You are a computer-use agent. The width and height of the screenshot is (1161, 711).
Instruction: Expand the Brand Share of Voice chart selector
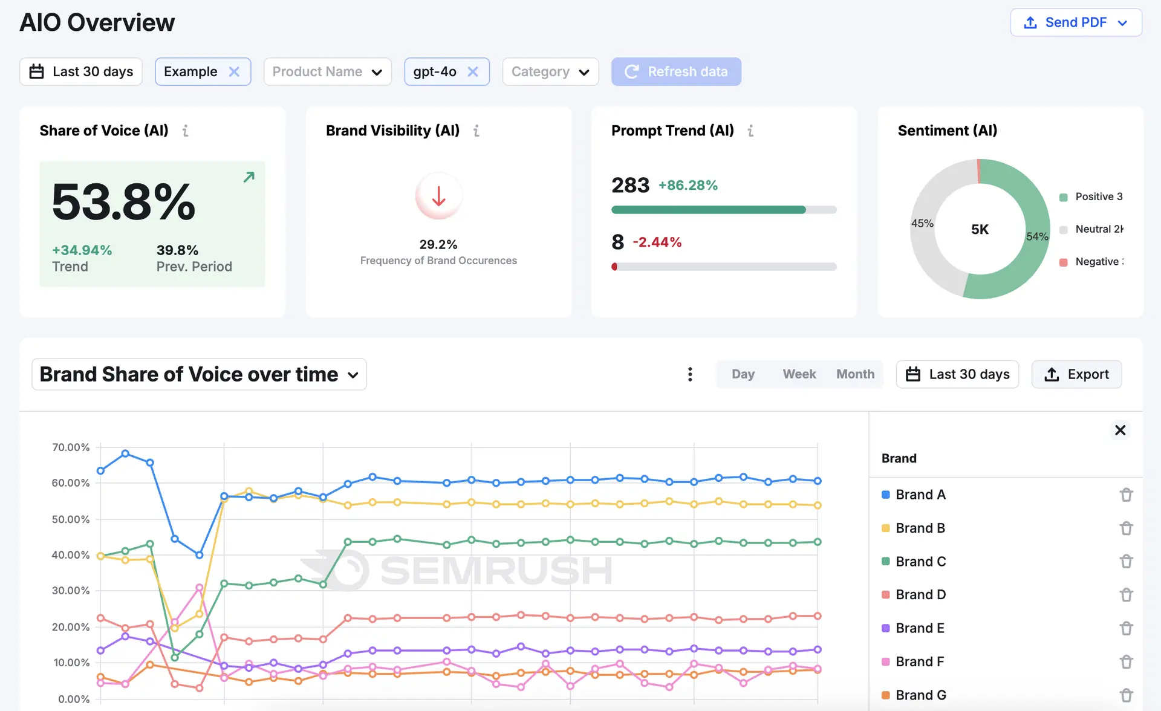[354, 375]
